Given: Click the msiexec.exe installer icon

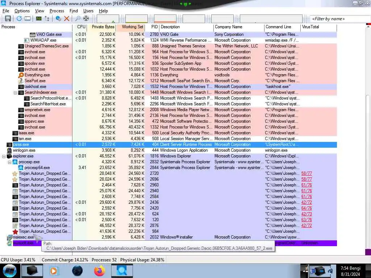Looking at the screenshot, I should click(x=9, y=237).
